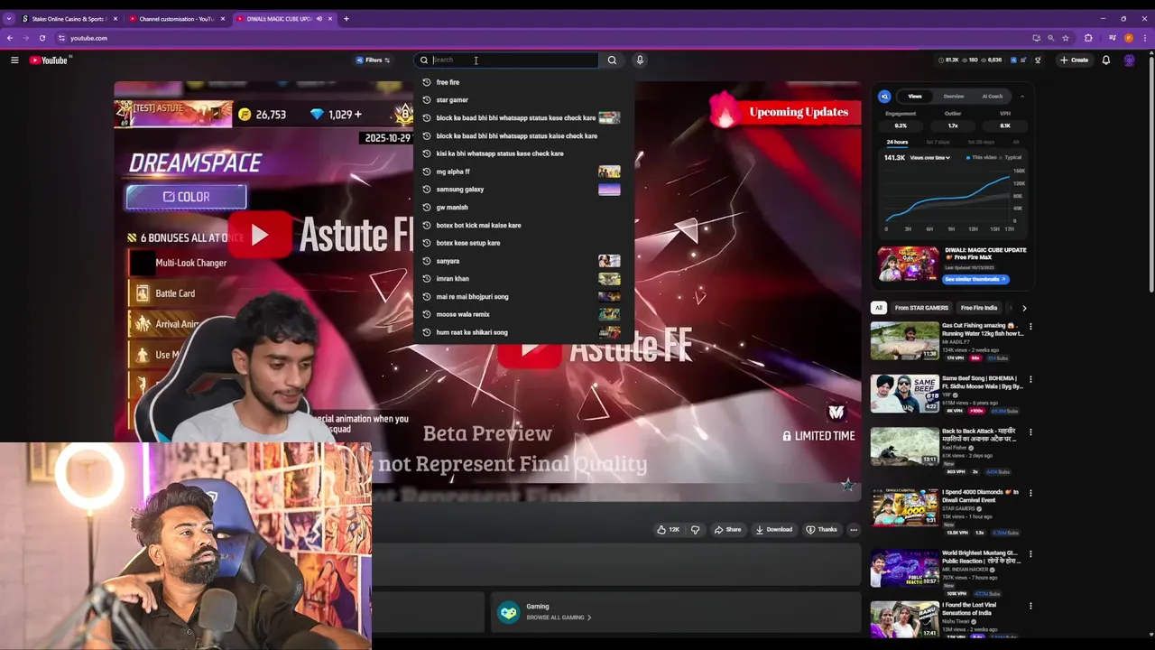Click the magnifier search button
The image size is (1155, 650).
tap(612, 60)
